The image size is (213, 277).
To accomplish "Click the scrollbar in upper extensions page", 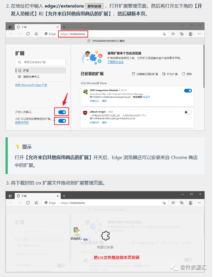I will [204, 66].
